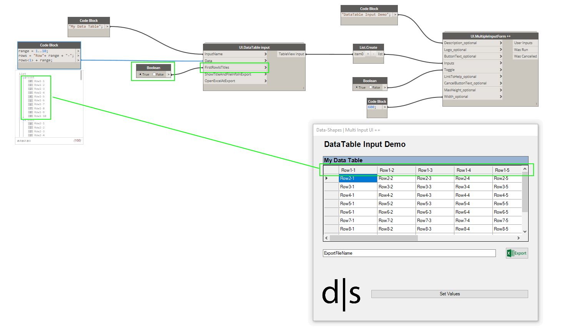Click the row selector arrow beside Row2-1
The height and width of the screenshot is (336, 562).
click(327, 178)
